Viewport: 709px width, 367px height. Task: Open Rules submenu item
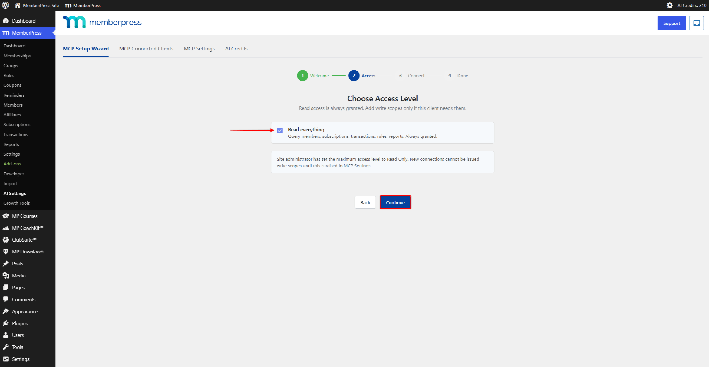pos(9,75)
